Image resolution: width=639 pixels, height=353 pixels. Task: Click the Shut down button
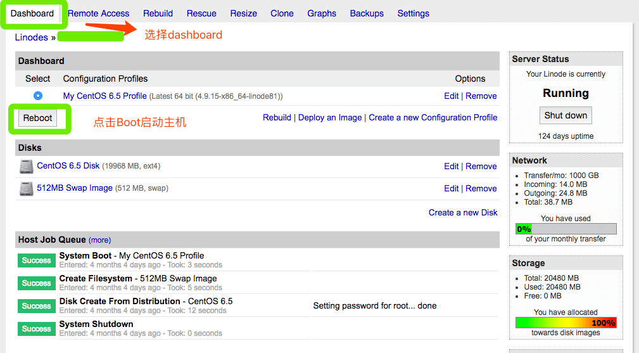click(x=566, y=115)
